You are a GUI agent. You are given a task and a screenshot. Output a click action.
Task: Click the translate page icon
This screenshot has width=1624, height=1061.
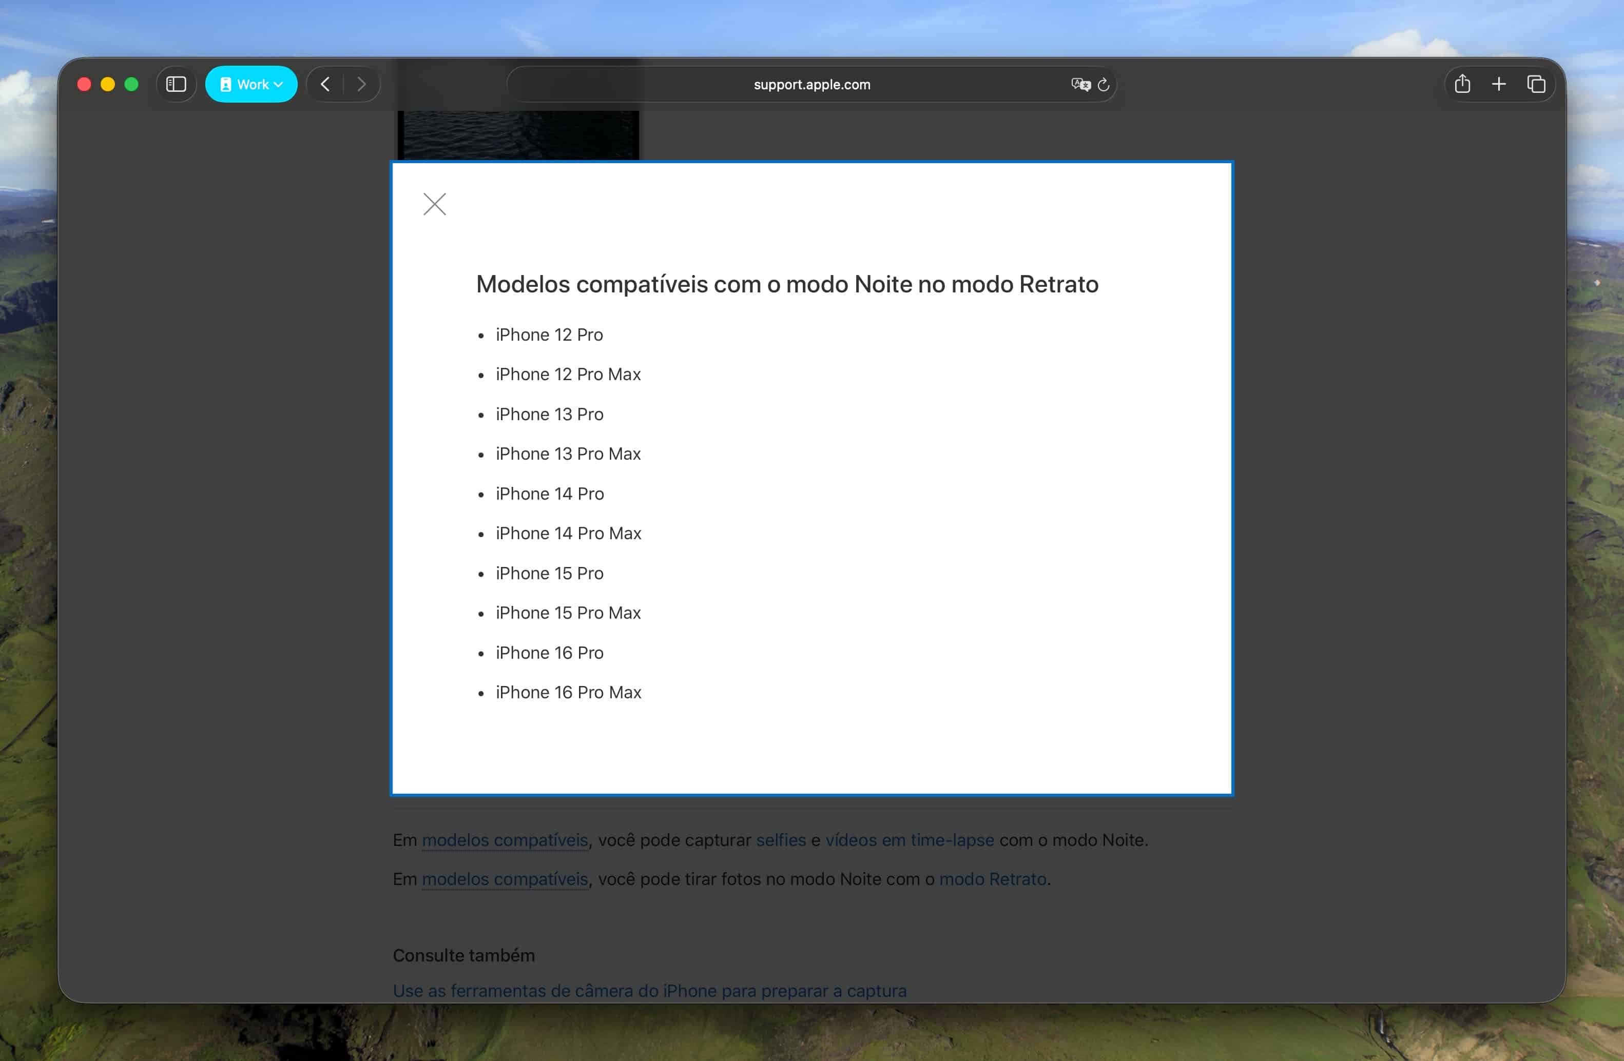click(1080, 84)
